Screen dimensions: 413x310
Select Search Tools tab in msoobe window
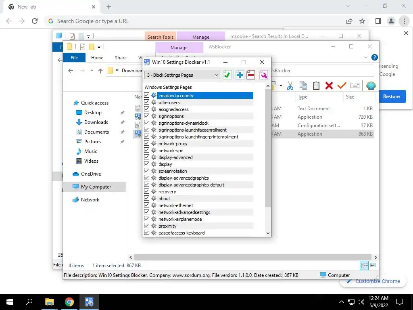pos(161,37)
